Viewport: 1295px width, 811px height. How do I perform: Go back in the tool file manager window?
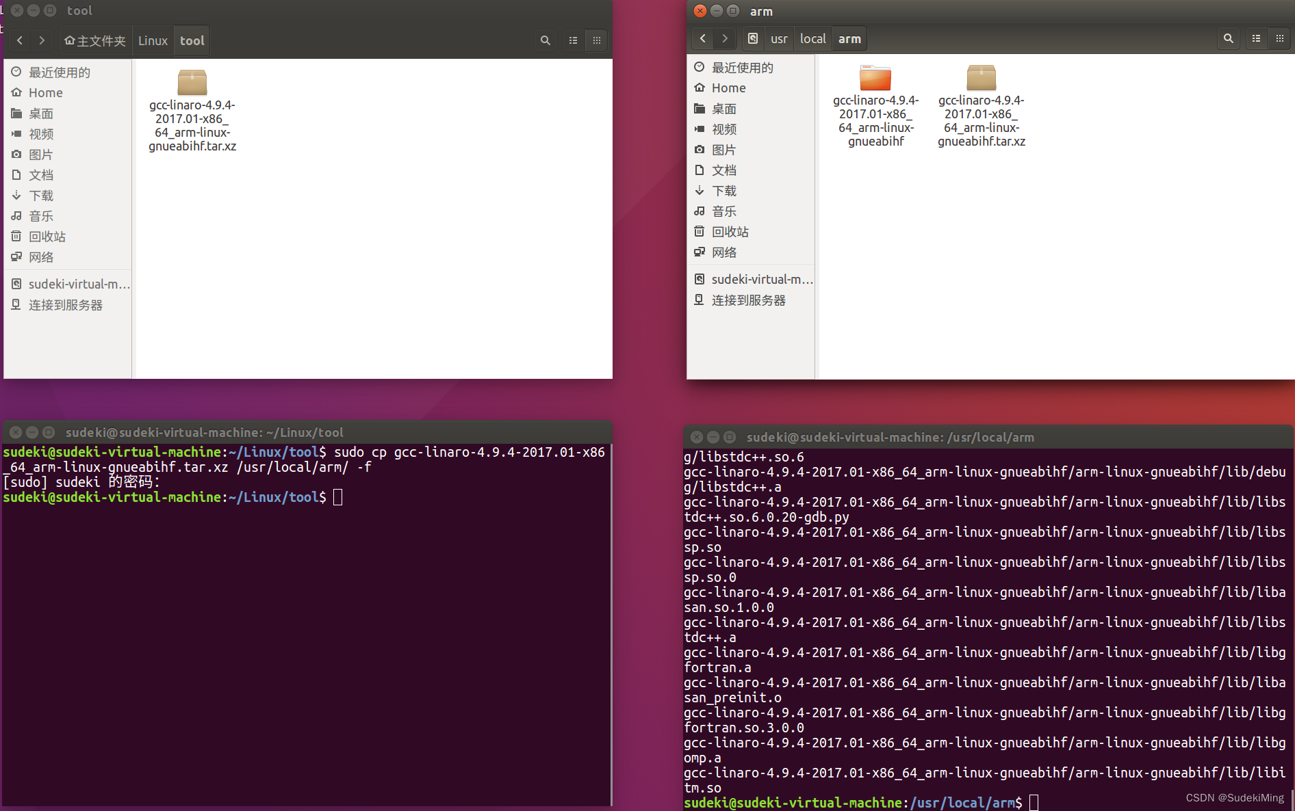(20, 40)
